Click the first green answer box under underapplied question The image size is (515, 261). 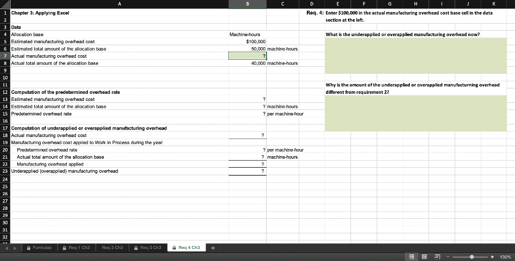pos(415,56)
